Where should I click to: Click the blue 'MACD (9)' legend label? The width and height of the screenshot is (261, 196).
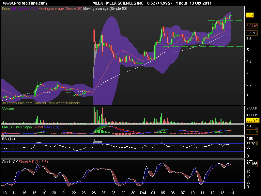pyautogui.click(x=52, y=127)
